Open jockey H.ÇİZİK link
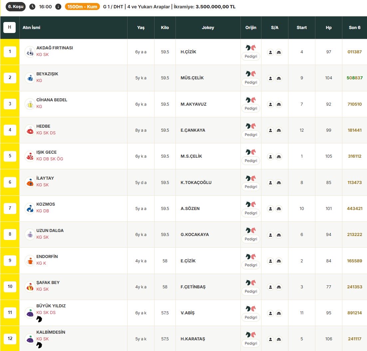 pos(188,52)
